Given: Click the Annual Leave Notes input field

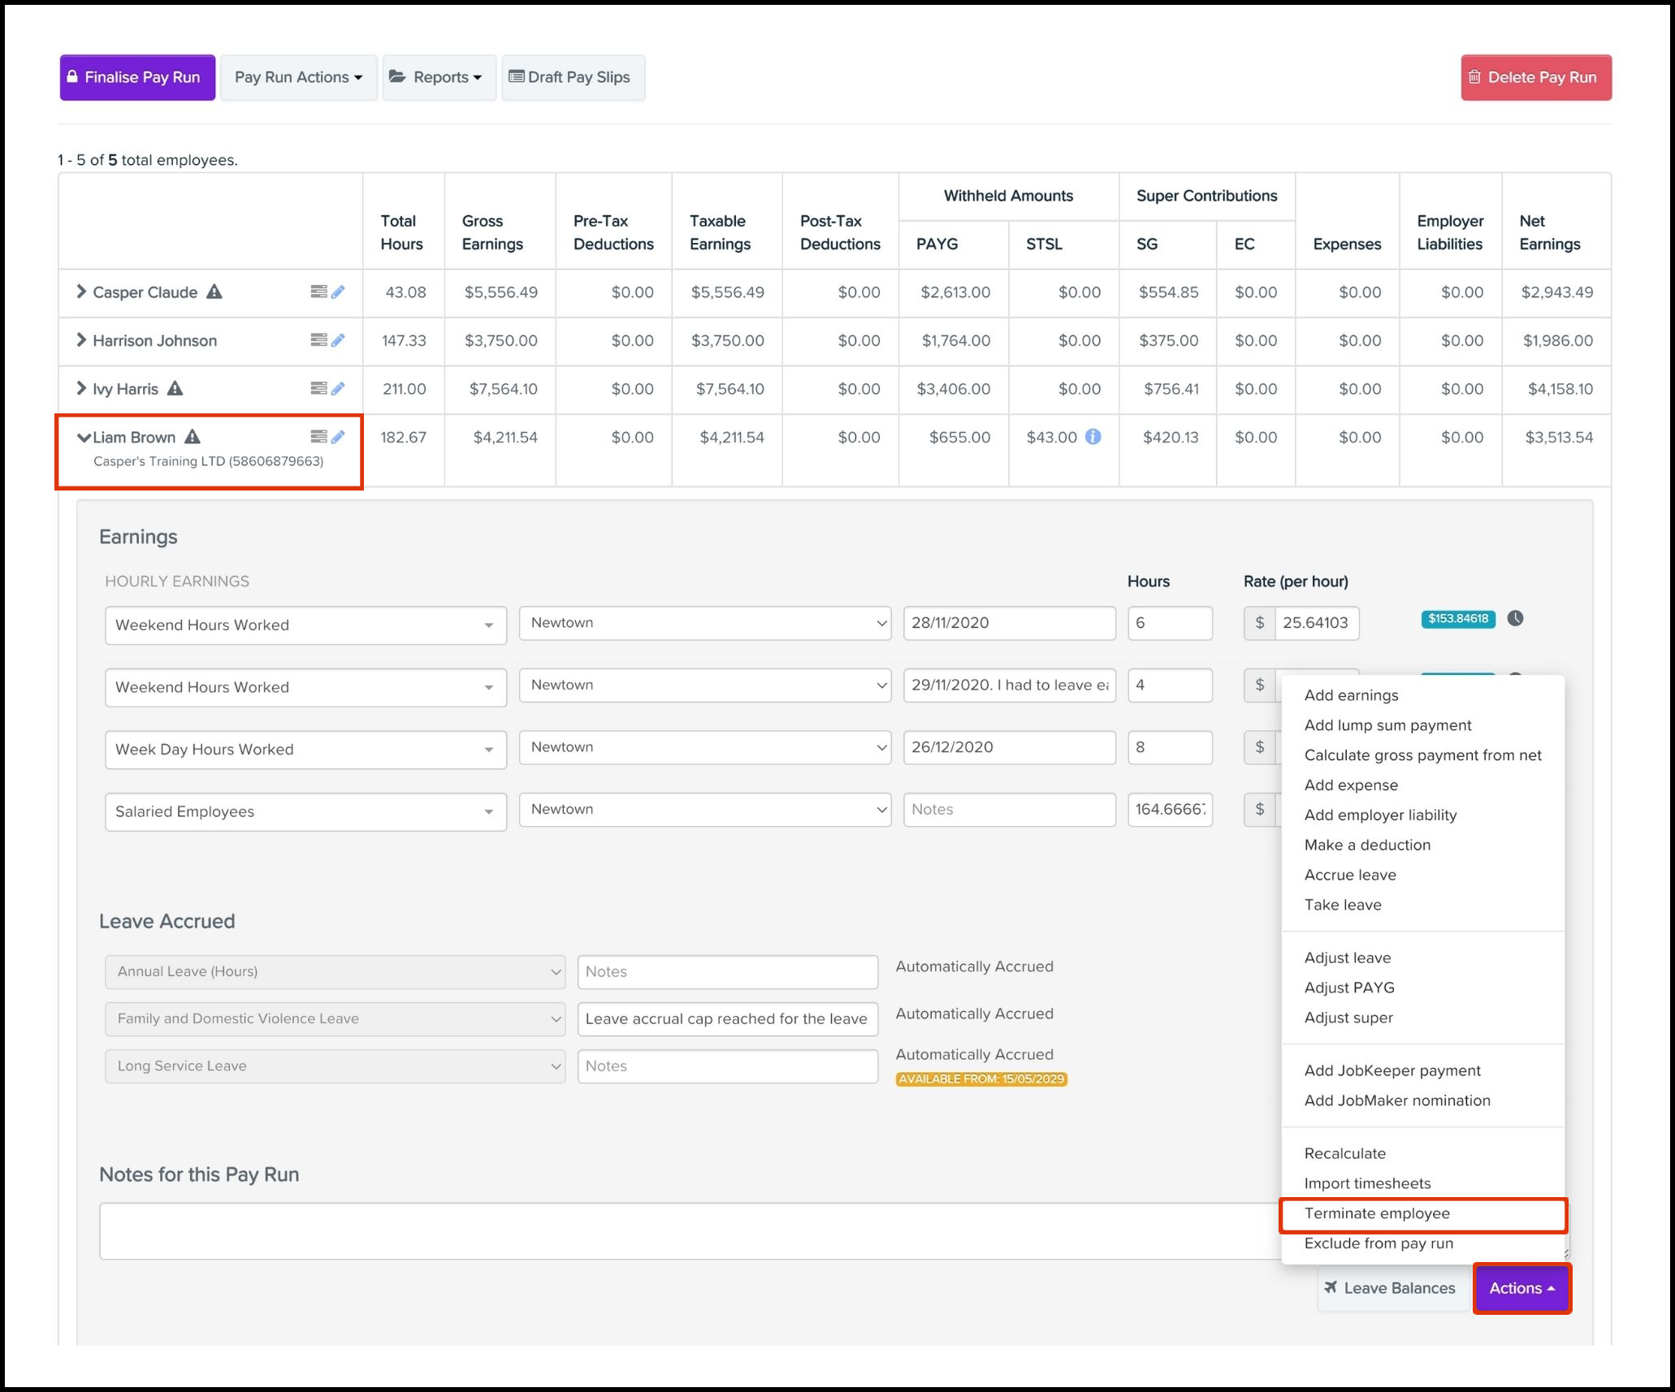Looking at the screenshot, I should (x=727, y=971).
